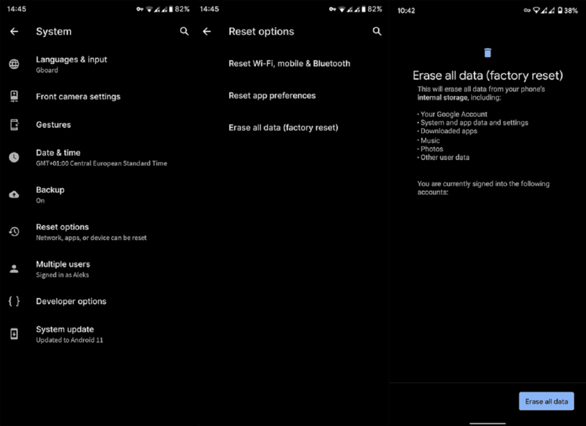586x426 pixels.
Task: Tap the search icon in Reset options
Action: (377, 32)
